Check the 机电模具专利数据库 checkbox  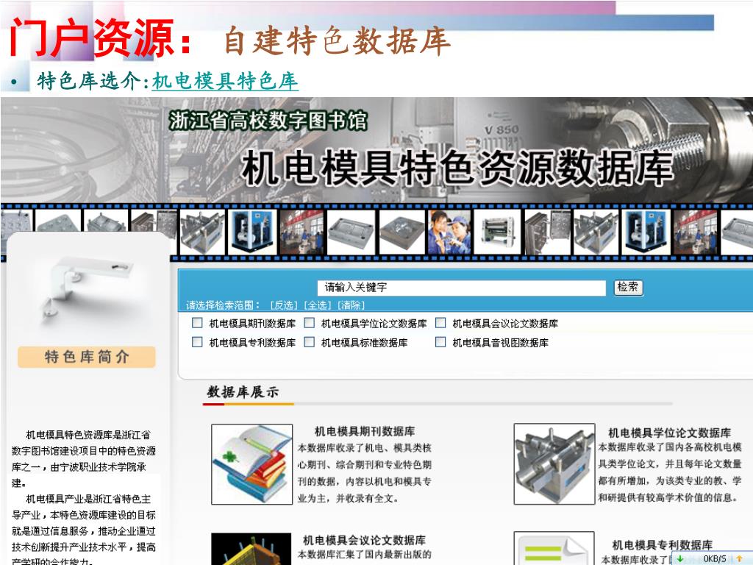(x=197, y=342)
